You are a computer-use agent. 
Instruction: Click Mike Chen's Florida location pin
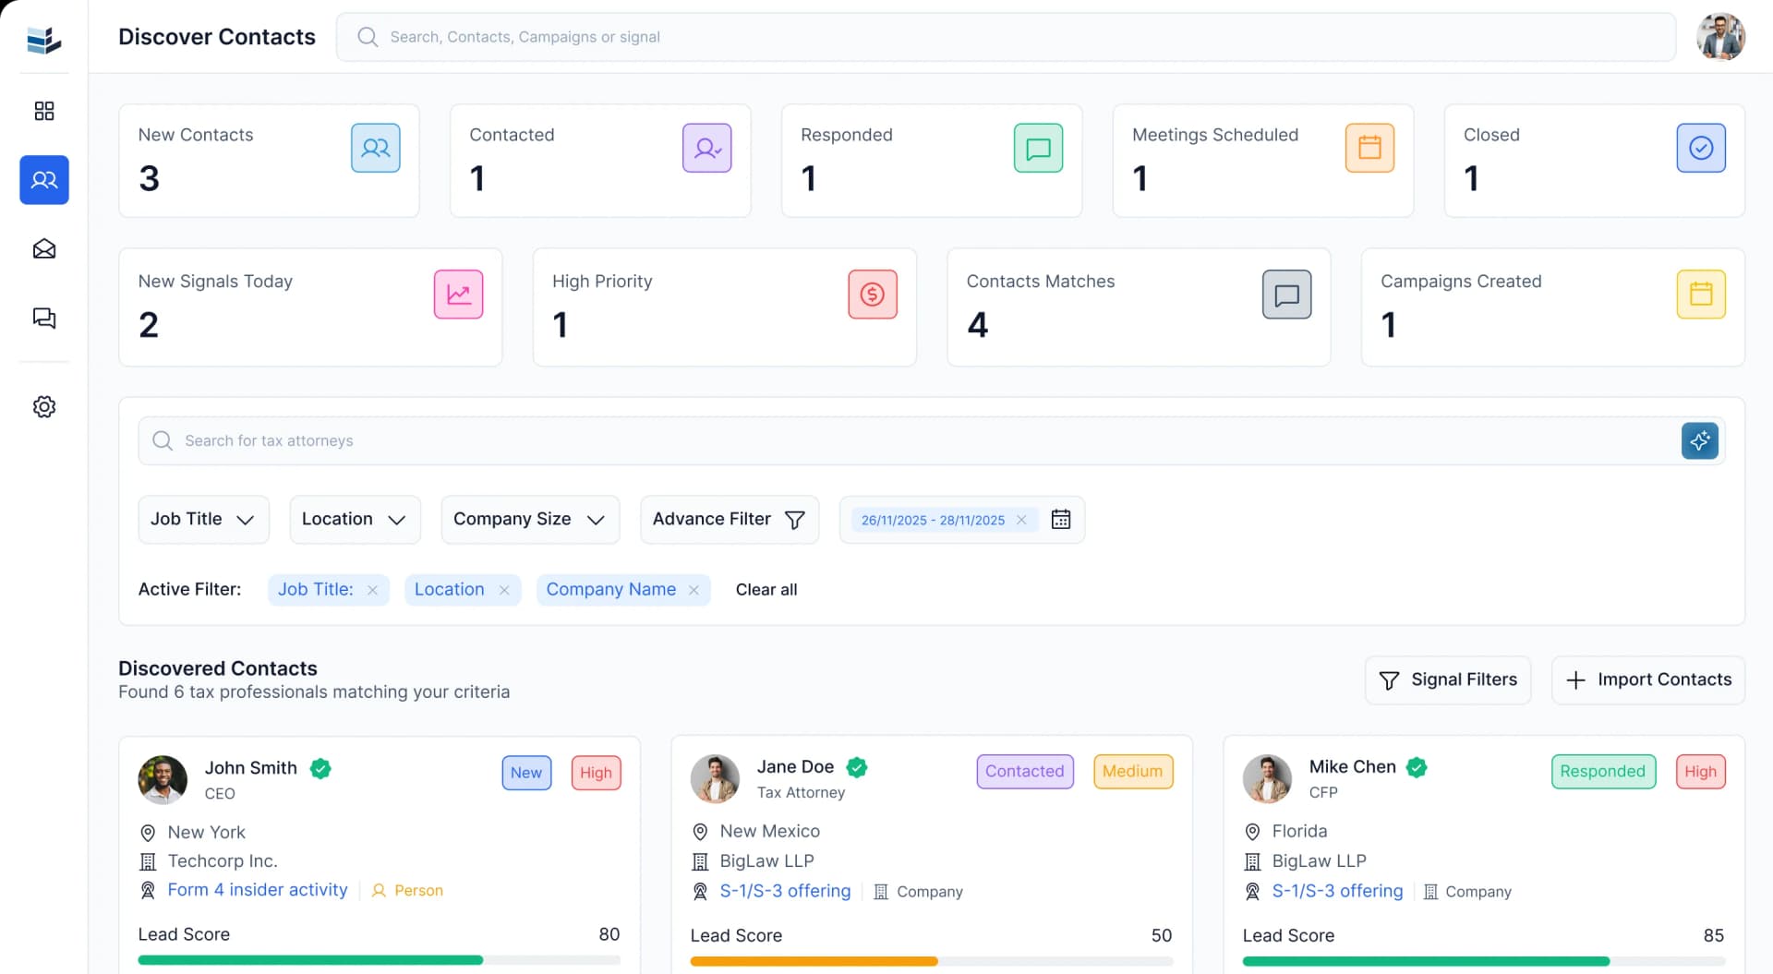[1252, 832]
